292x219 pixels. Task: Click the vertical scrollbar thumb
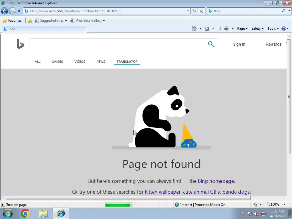coord(289,96)
